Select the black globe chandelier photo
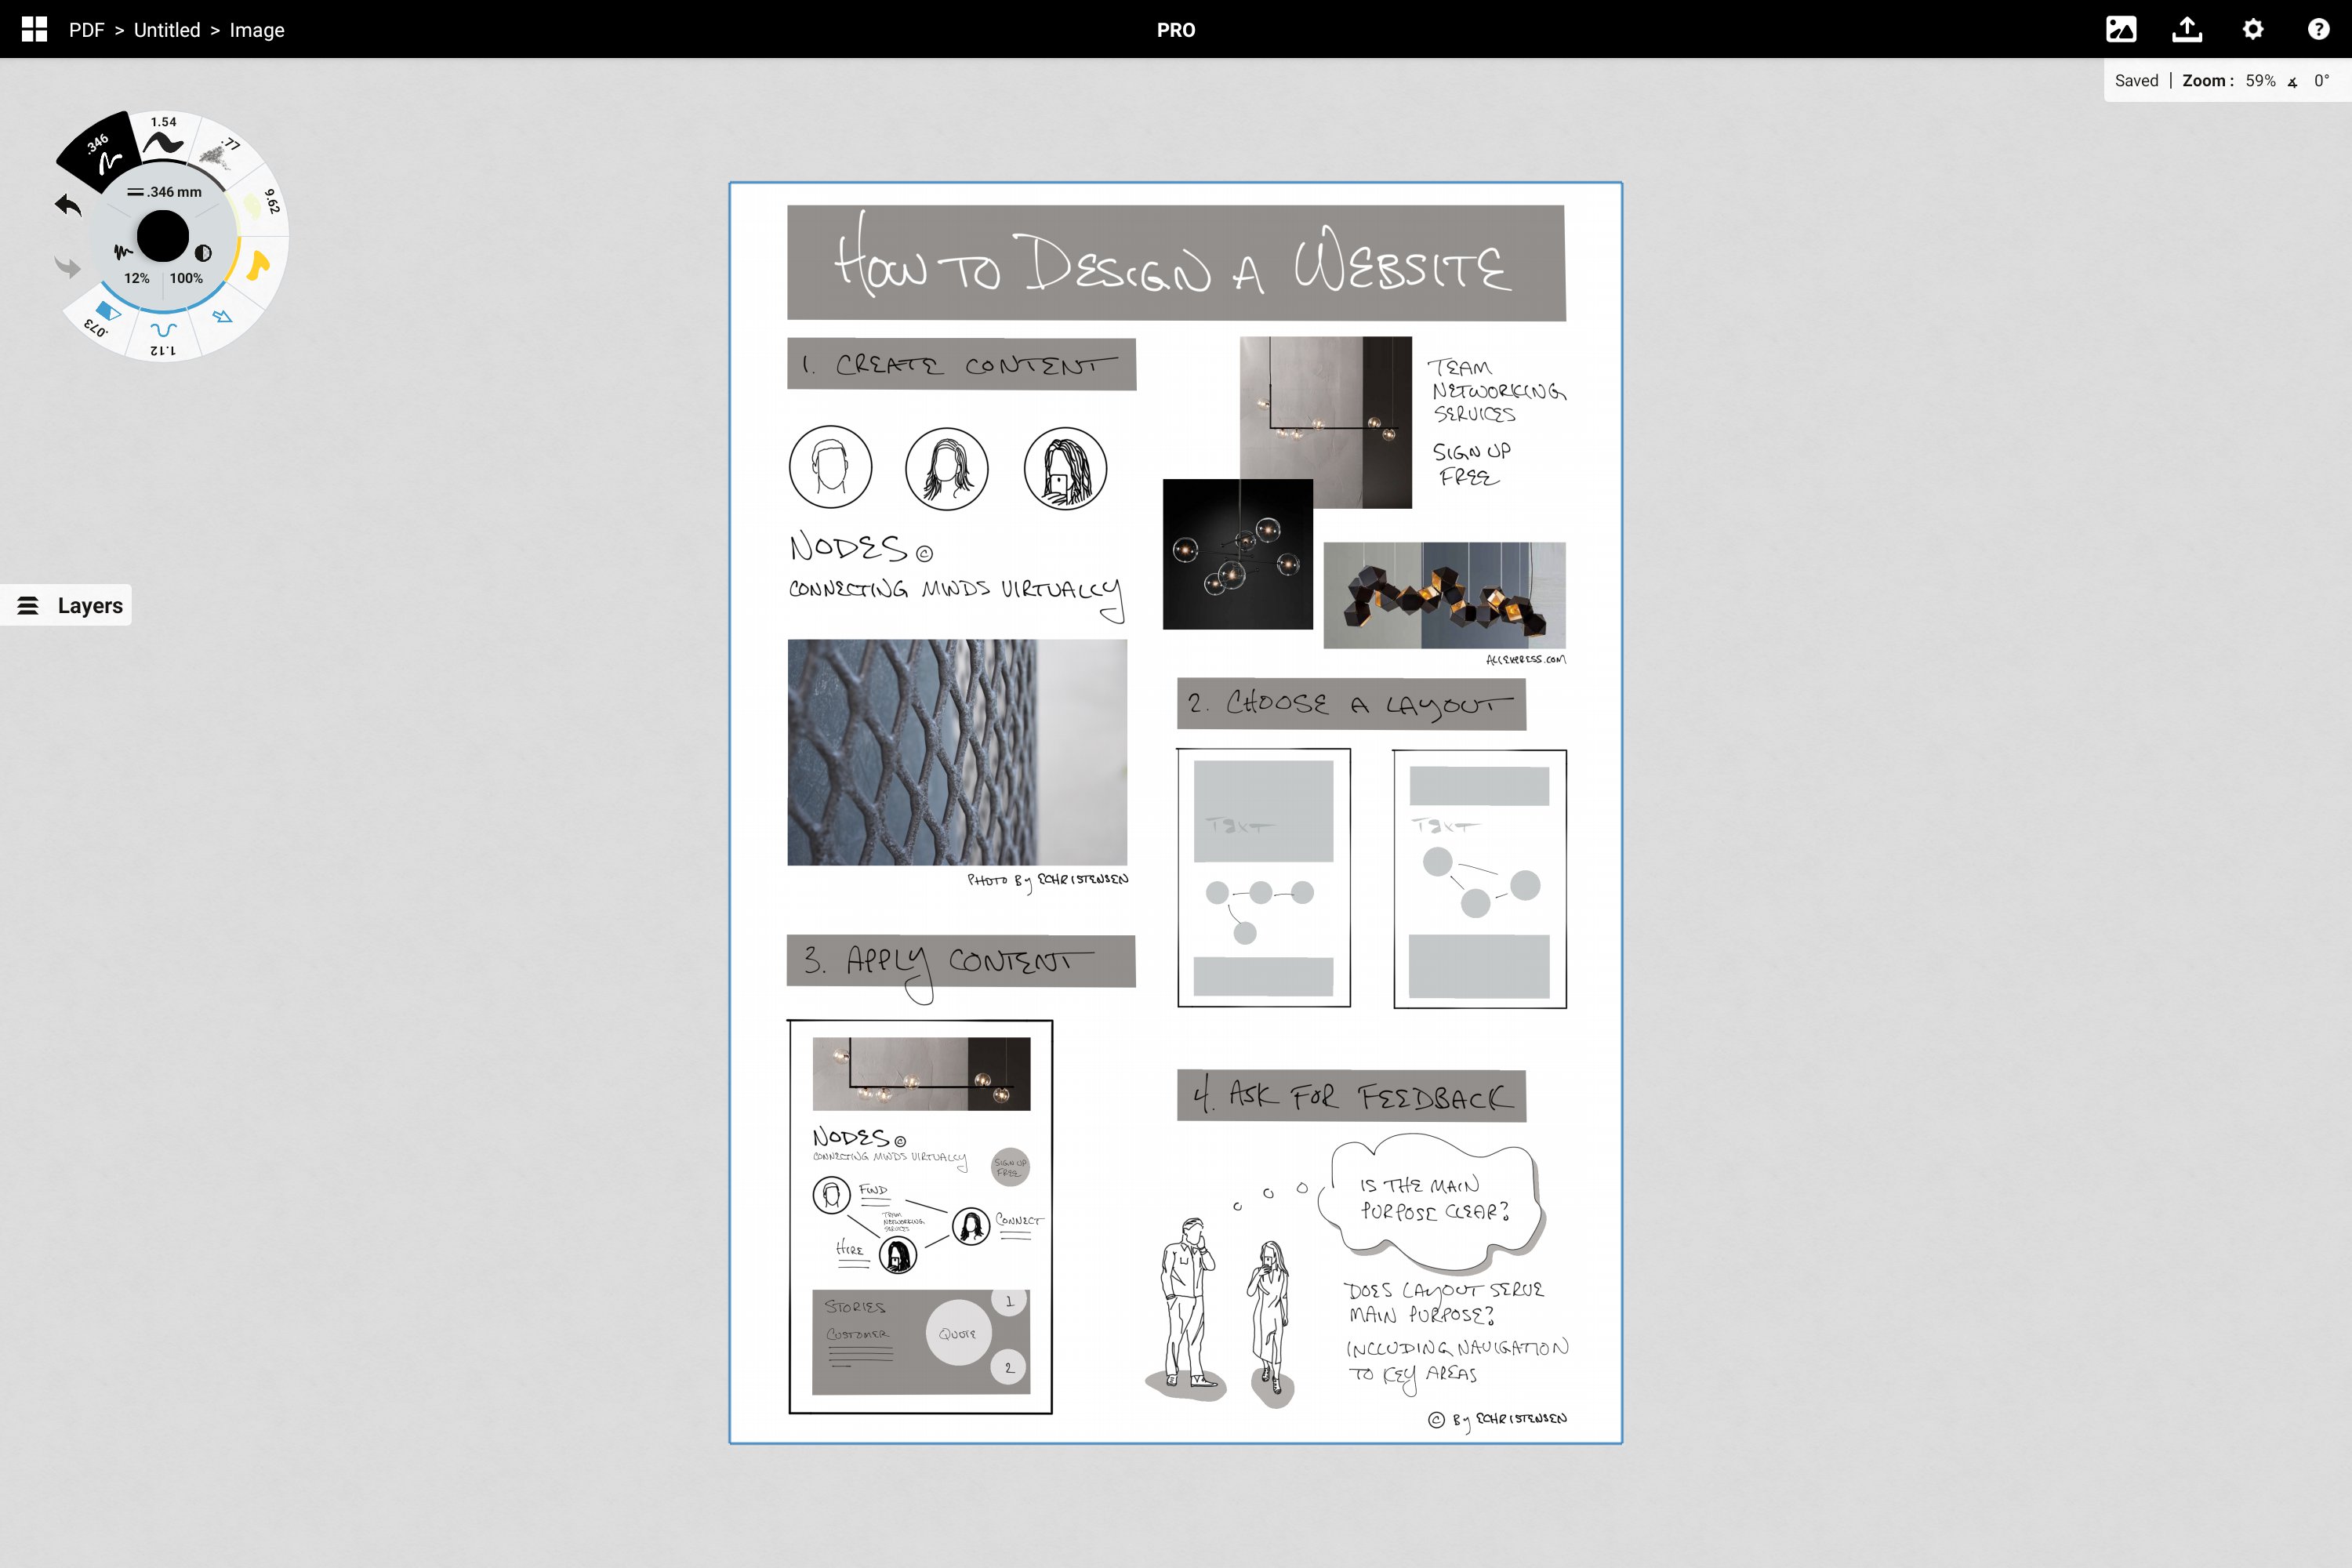The height and width of the screenshot is (1568, 2352). 1238,554
